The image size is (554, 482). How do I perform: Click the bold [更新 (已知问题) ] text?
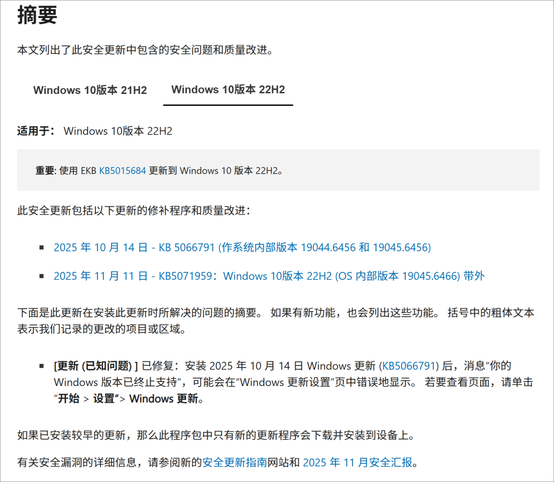(x=96, y=365)
